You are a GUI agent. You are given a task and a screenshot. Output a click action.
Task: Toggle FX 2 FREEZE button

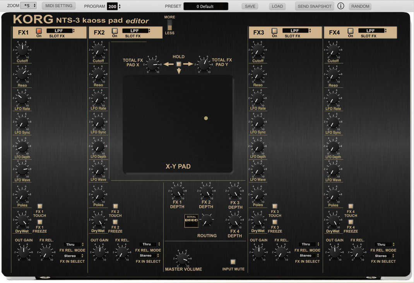pos(115,222)
